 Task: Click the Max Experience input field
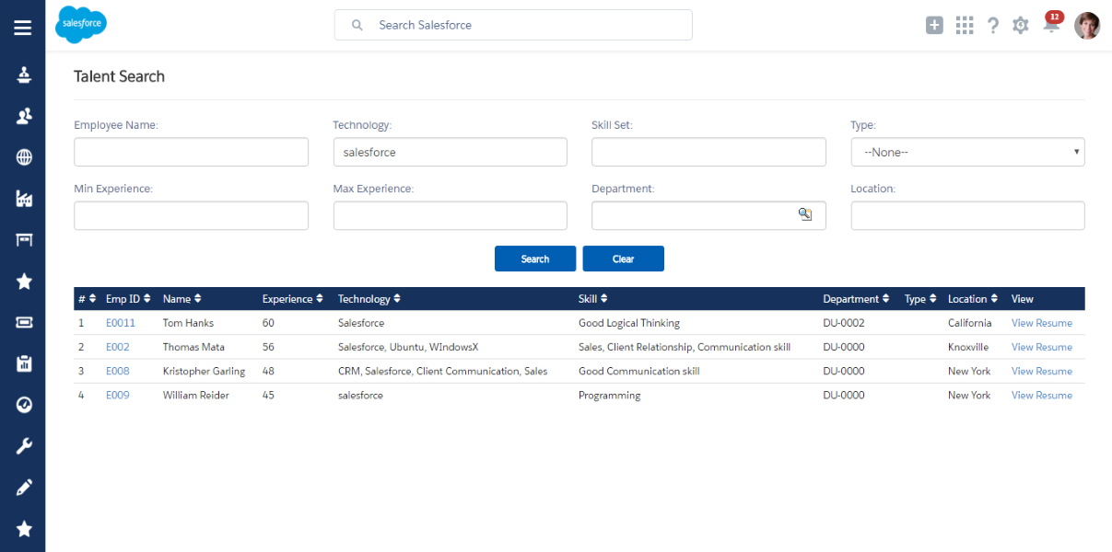coord(450,215)
